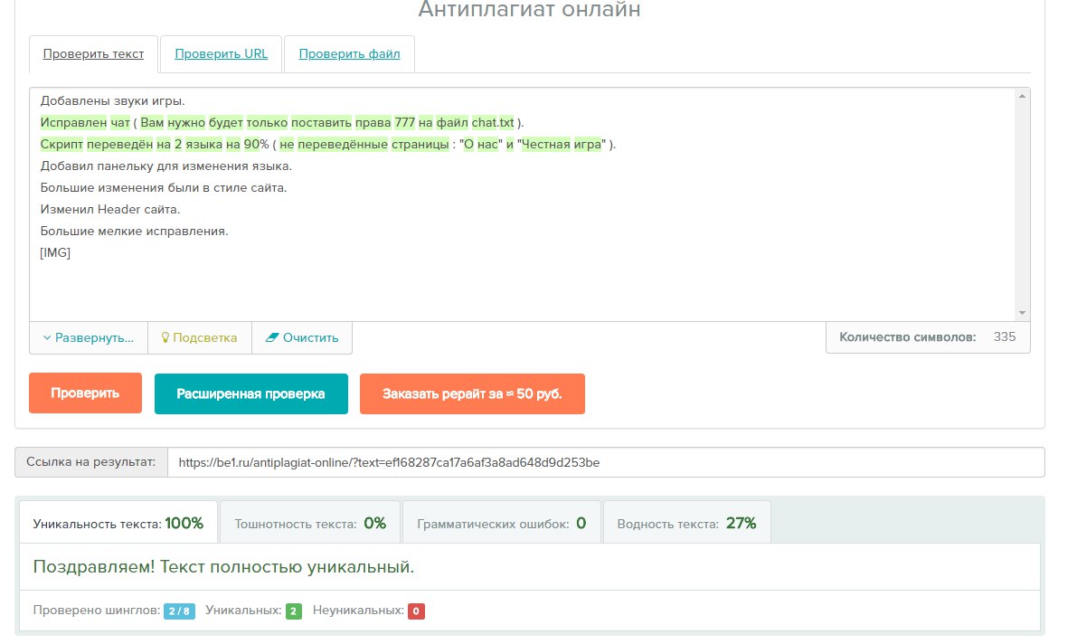Select the Водность текста 27% tab
The height and width of the screenshot is (644, 1077).
tap(687, 524)
